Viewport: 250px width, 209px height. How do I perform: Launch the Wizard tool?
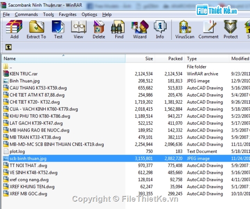(x=140, y=29)
